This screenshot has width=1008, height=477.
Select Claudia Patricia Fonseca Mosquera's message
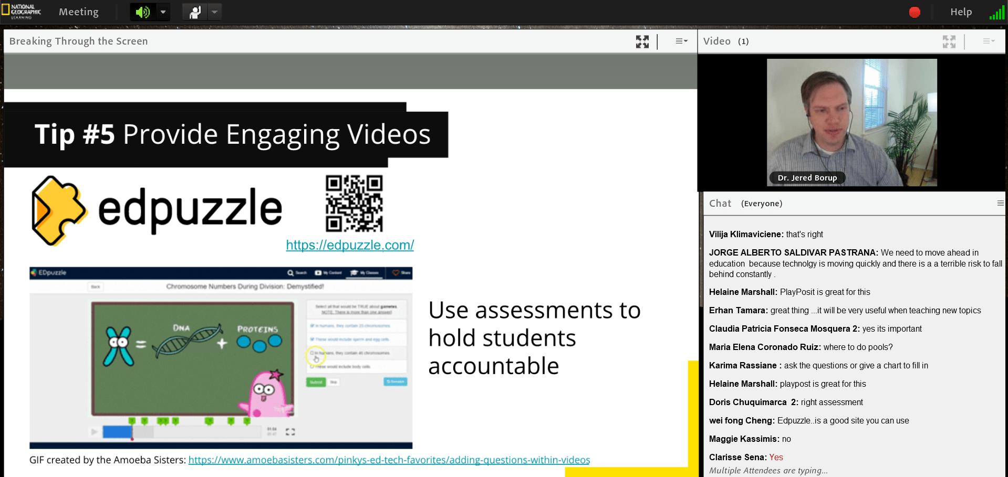815,328
